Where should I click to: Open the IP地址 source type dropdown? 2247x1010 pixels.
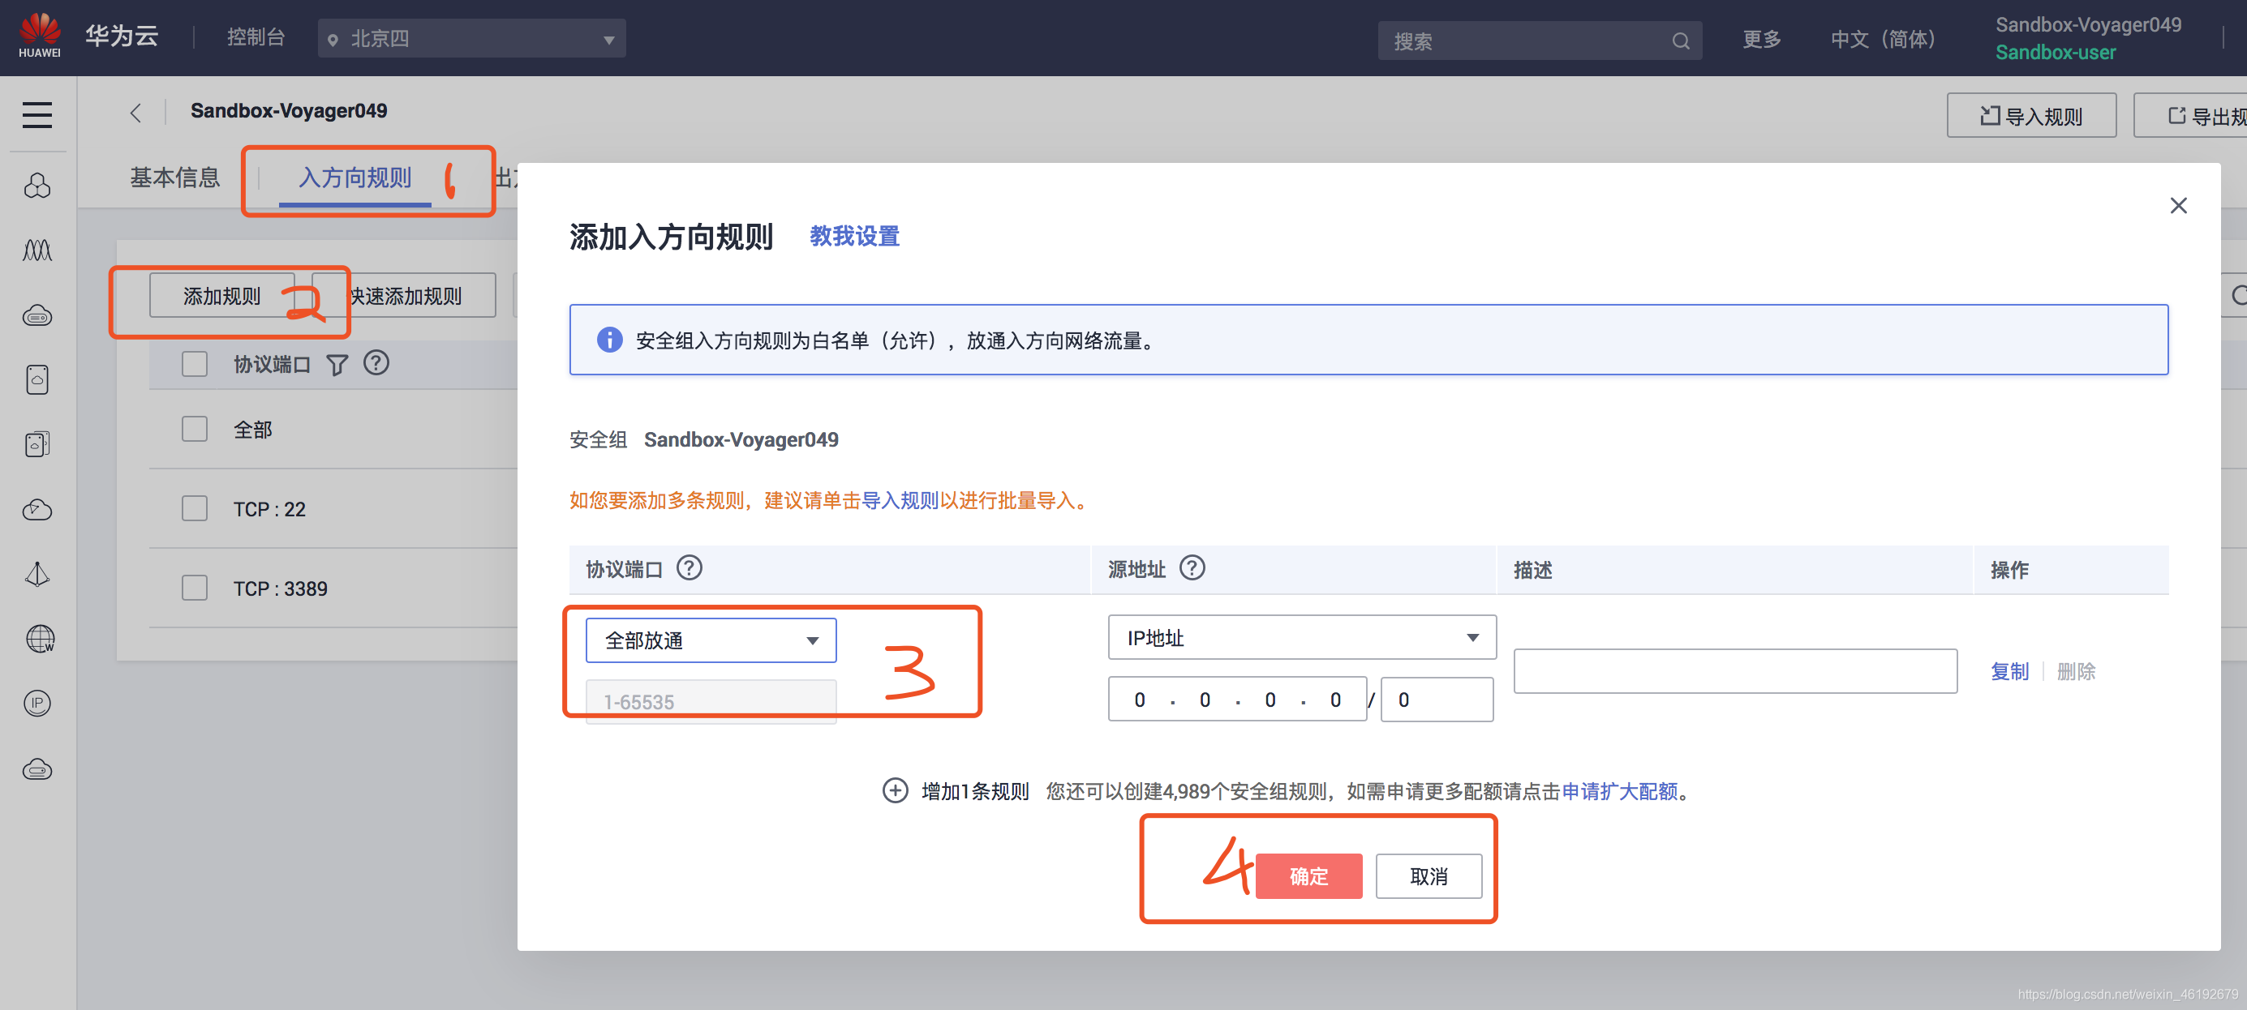(1301, 637)
